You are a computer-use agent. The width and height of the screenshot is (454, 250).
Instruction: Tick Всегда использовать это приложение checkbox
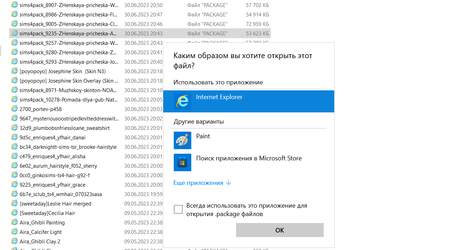[x=178, y=209]
